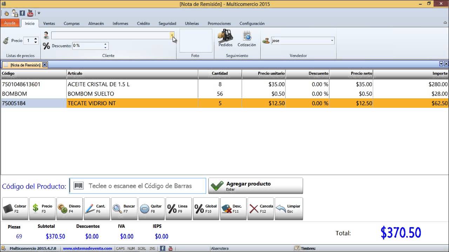Switch to the Crédito tab
The height and width of the screenshot is (252, 449).
(x=143, y=23)
